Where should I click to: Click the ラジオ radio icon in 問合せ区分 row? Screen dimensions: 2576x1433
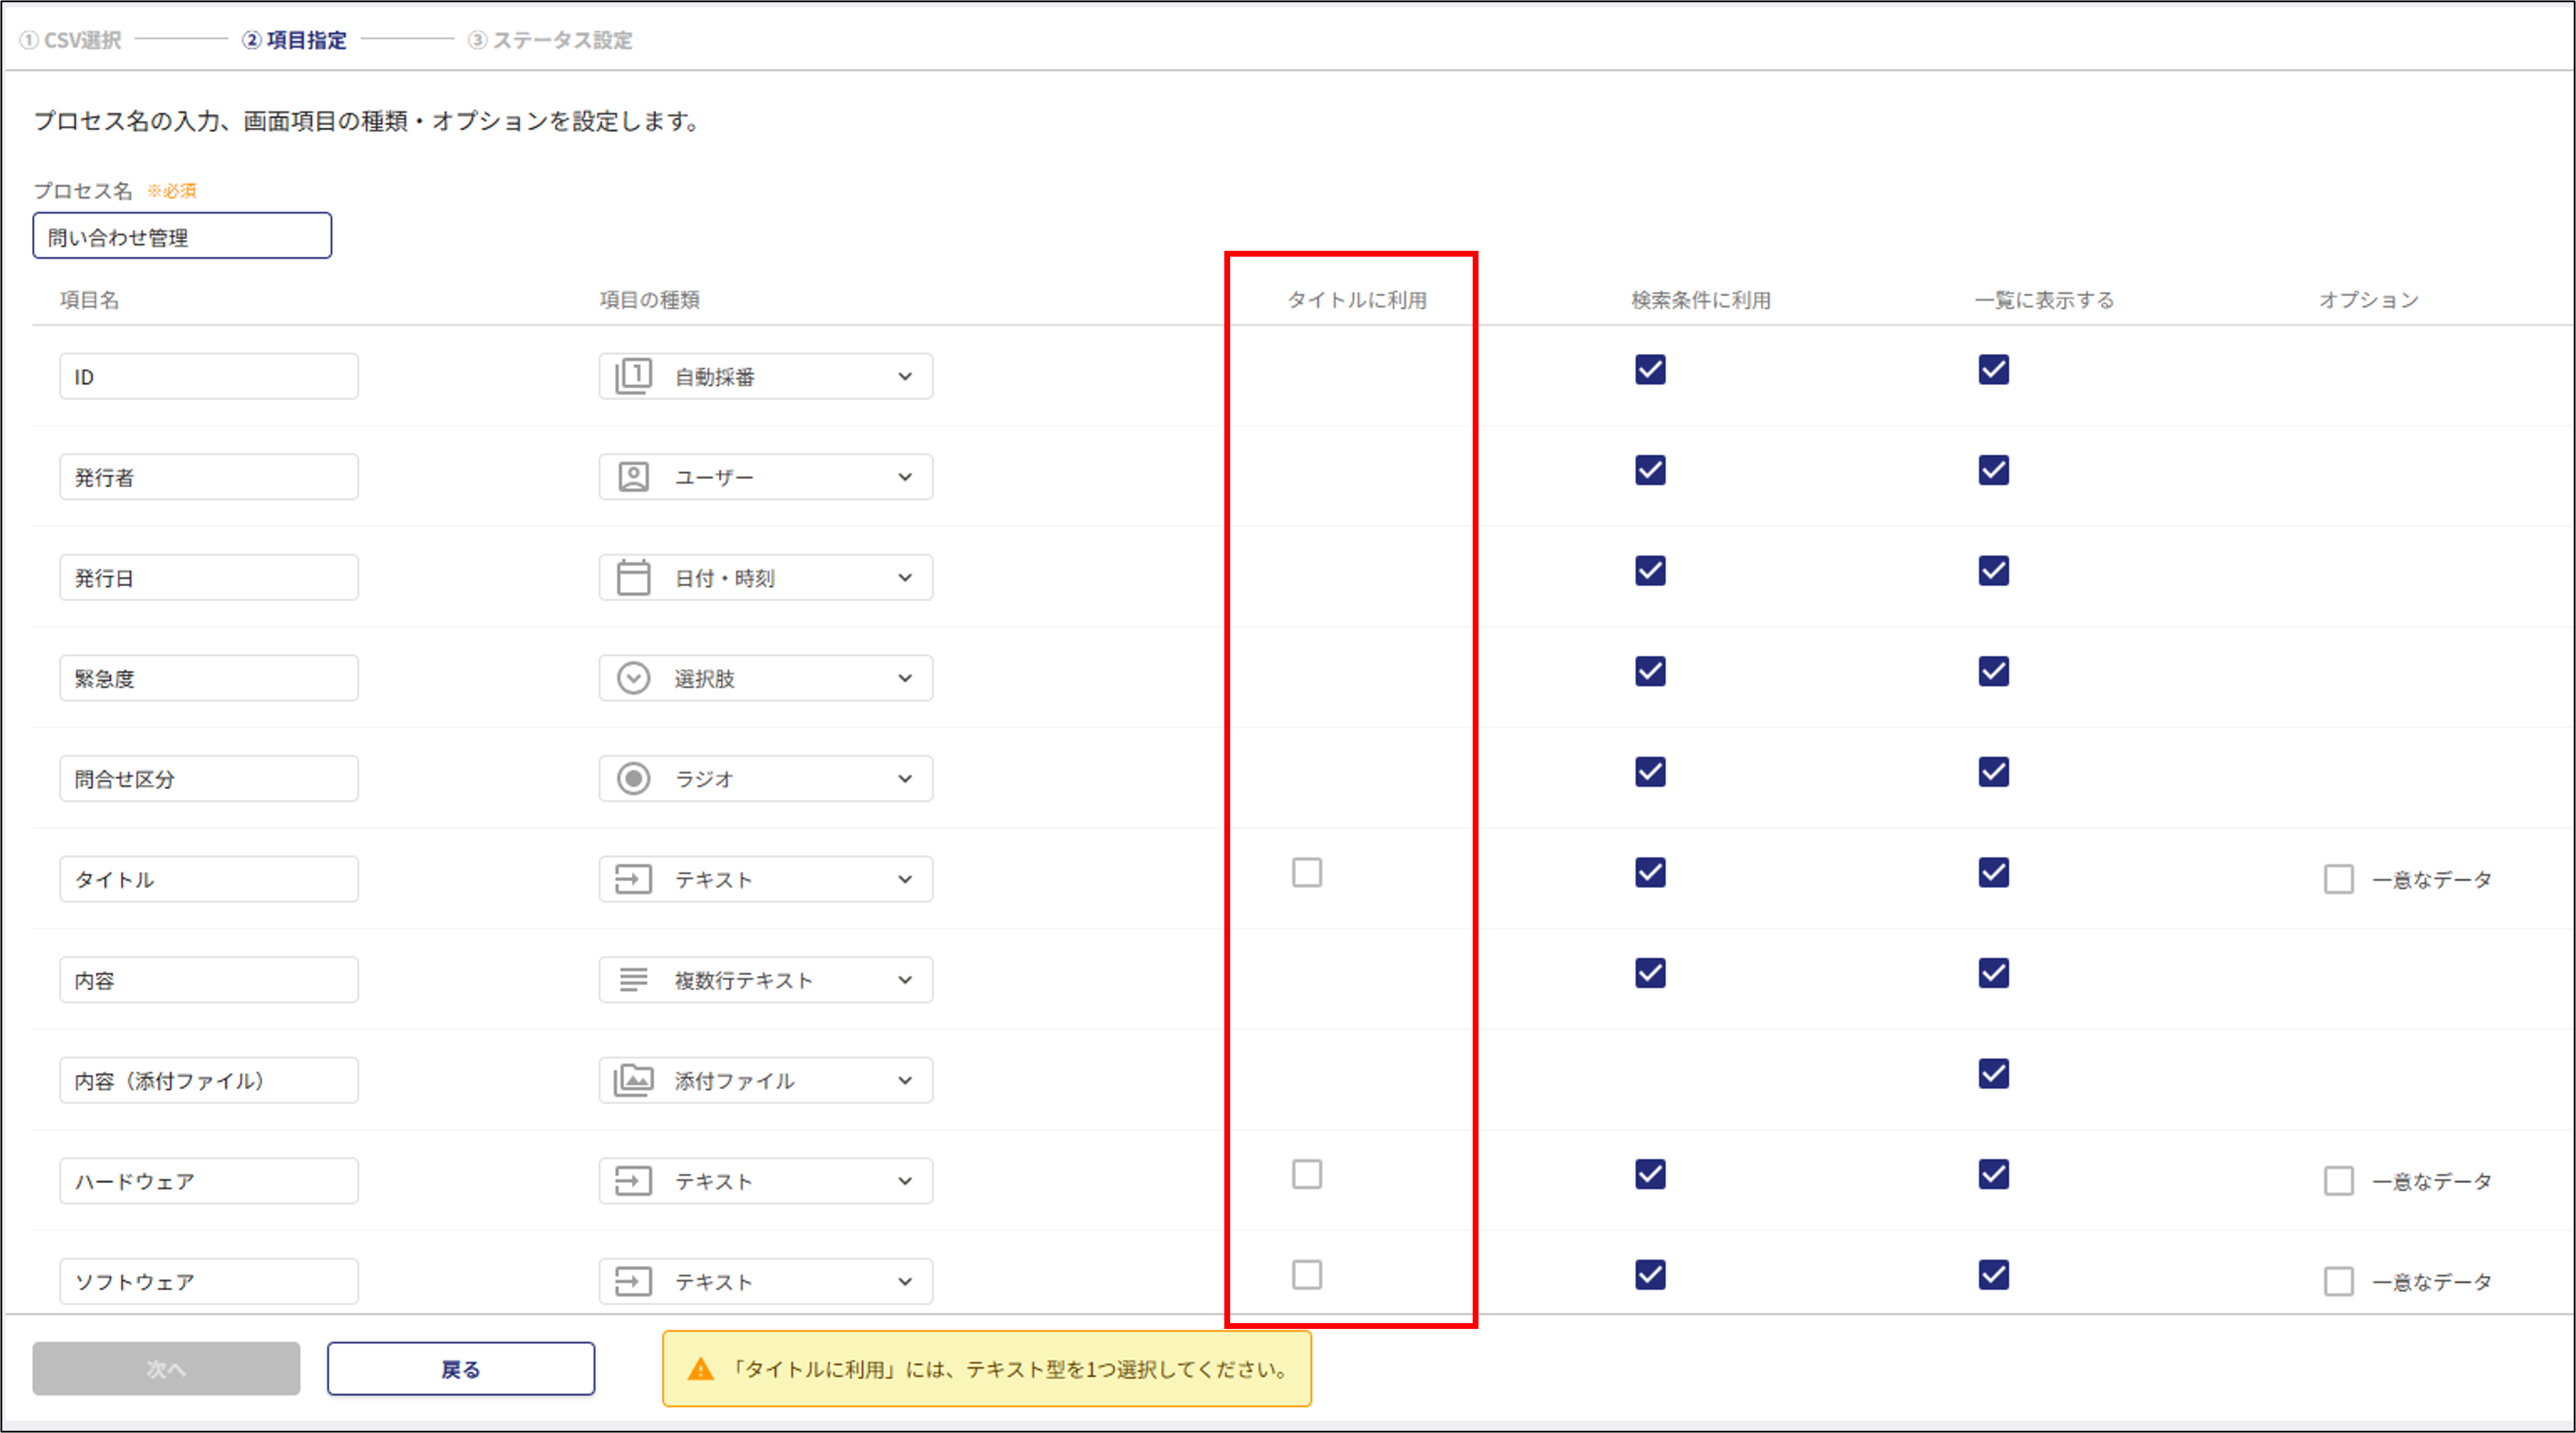(633, 779)
